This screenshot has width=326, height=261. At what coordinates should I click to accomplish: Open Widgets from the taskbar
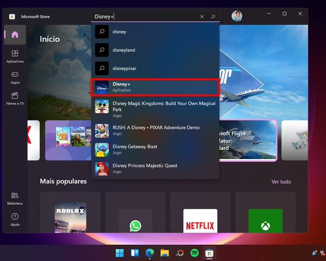pos(135,253)
